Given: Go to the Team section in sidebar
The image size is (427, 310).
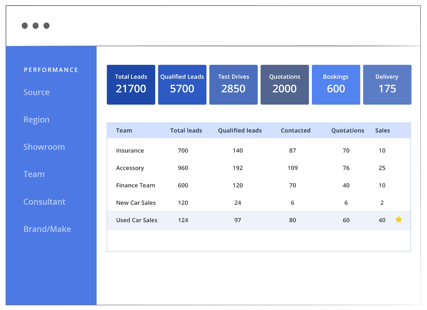Looking at the screenshot, I should coord(34,174).
